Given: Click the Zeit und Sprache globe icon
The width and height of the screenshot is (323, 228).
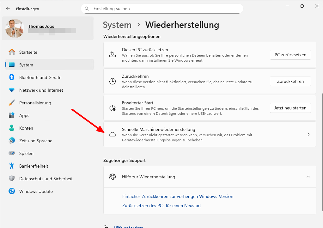Looking at the screenshot, I should [x=12, y=141].
